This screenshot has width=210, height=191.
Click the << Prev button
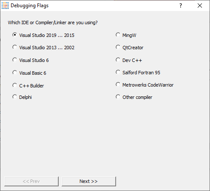click(x=31, y=181)
